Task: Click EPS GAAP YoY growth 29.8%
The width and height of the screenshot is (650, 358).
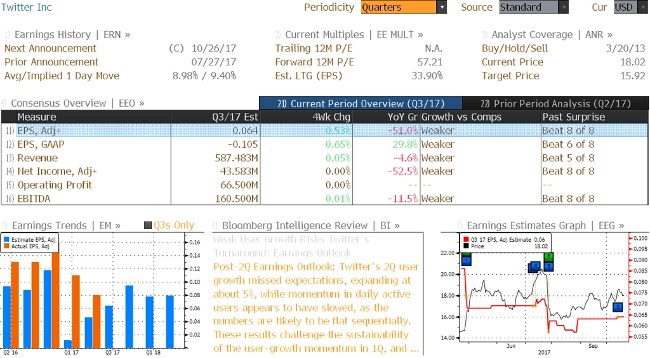Action: click(405, 144)
